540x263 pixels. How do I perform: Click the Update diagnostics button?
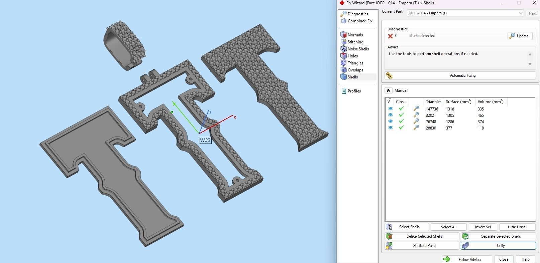point(520,36)
